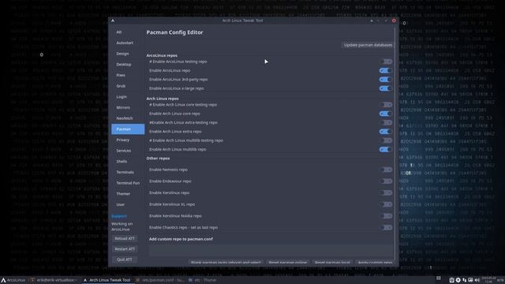Click the Restart ATT button
505x284 pixels.
click(x=125, y=249)
